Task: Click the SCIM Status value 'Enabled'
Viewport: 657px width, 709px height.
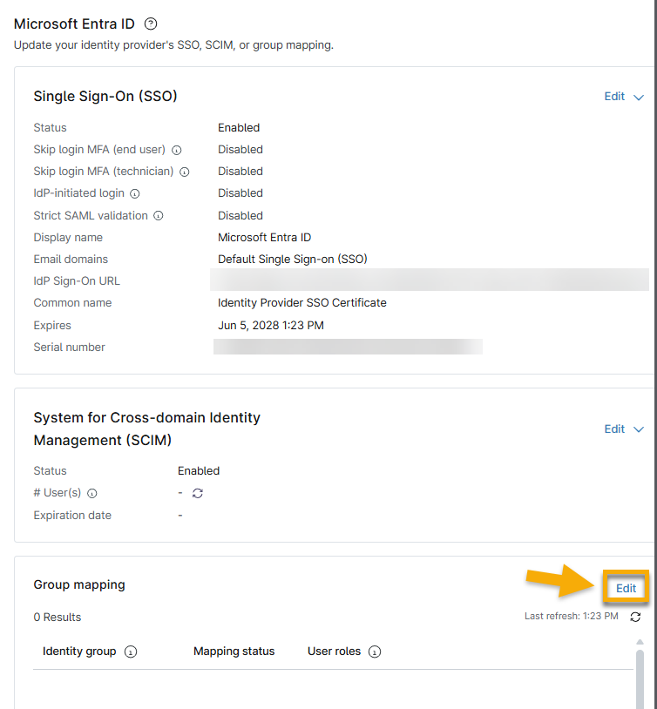Action: tap(198, 470)
